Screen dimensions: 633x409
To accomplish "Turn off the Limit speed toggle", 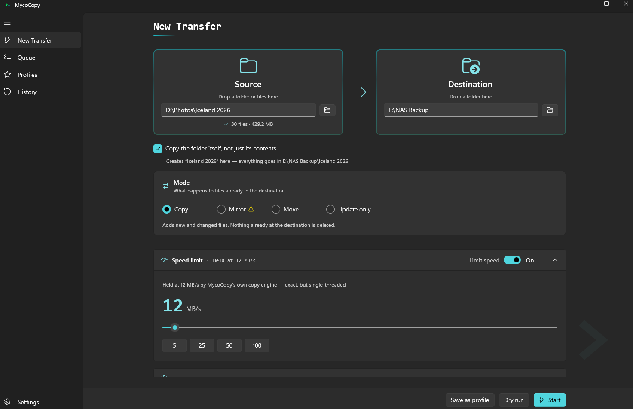I will [x=512, y=260].
